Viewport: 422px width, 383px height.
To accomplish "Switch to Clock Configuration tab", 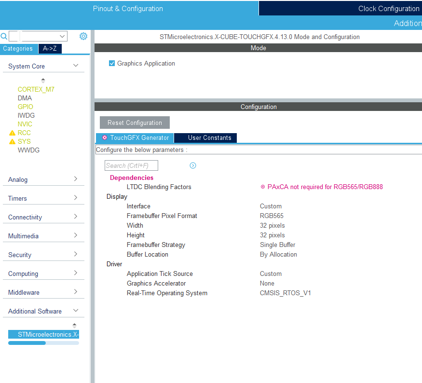I will [x=389, y=9].
